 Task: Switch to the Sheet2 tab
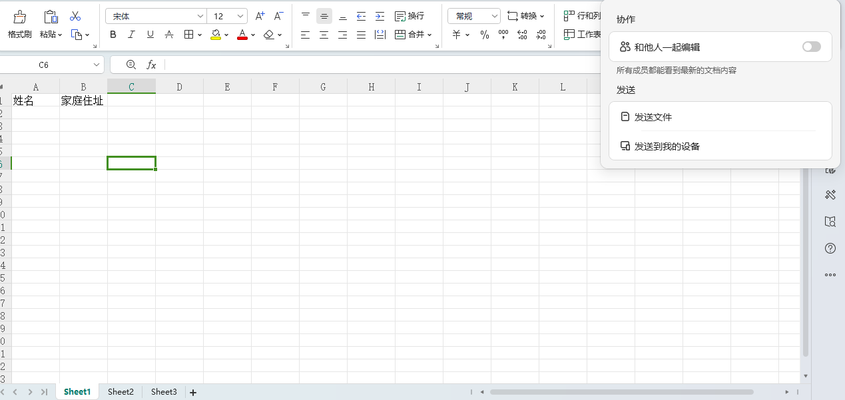click(121, 392)
